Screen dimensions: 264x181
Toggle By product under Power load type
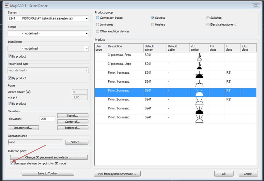(10, 78)
